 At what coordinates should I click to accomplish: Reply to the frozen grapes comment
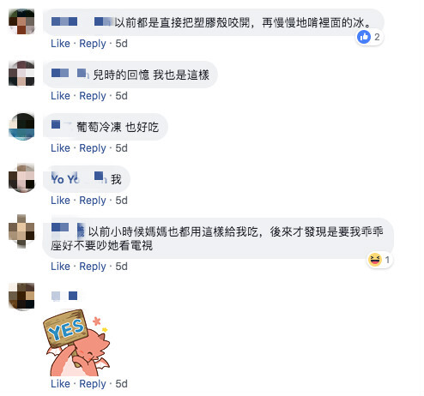pos(93,148)
